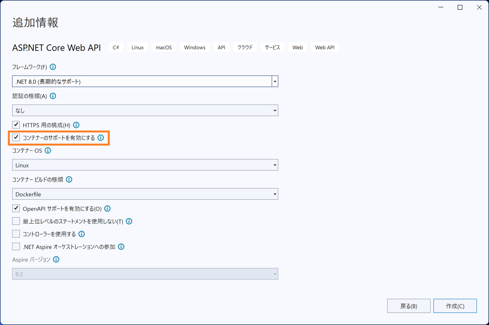
Task: Click the Linux tag in the tag row
Action: (137, 48)
